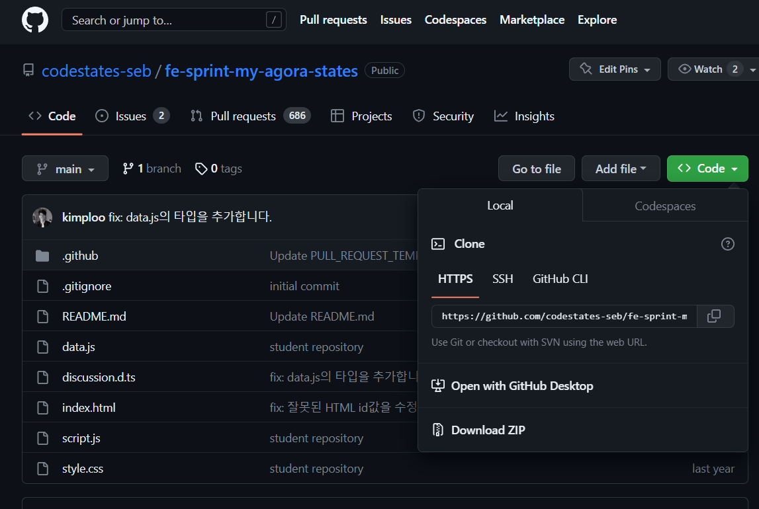Click the pin icon in Edit Pins

(x=586, y=69)
